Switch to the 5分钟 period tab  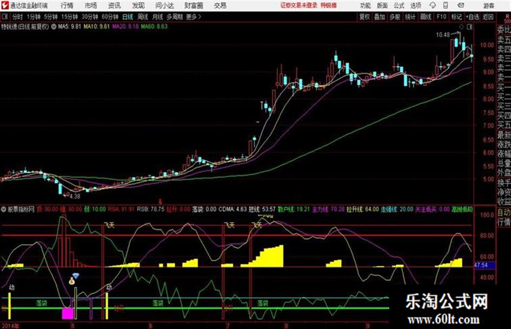(50, 17)
